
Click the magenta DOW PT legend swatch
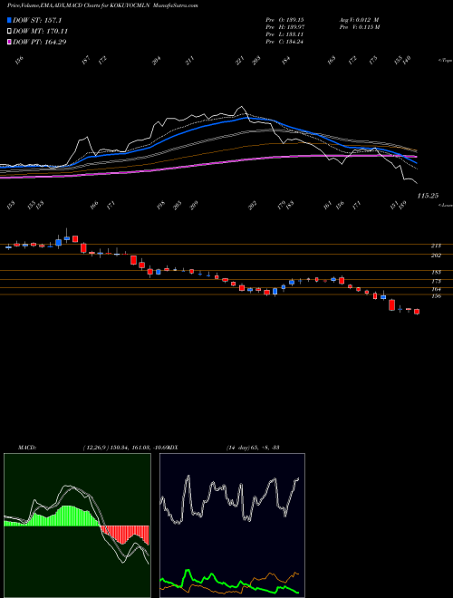9,42
